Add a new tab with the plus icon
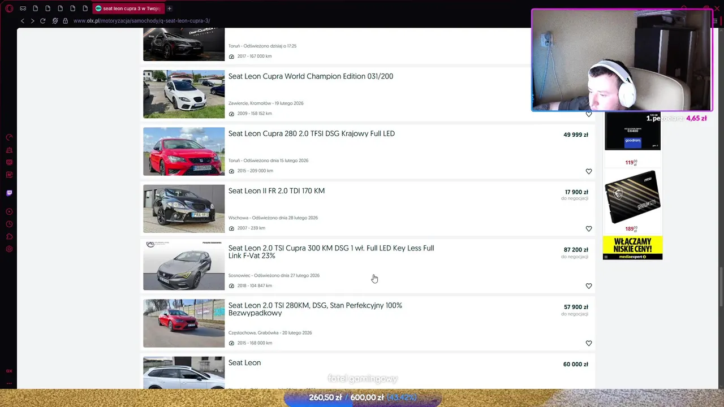 pos(169,8)
